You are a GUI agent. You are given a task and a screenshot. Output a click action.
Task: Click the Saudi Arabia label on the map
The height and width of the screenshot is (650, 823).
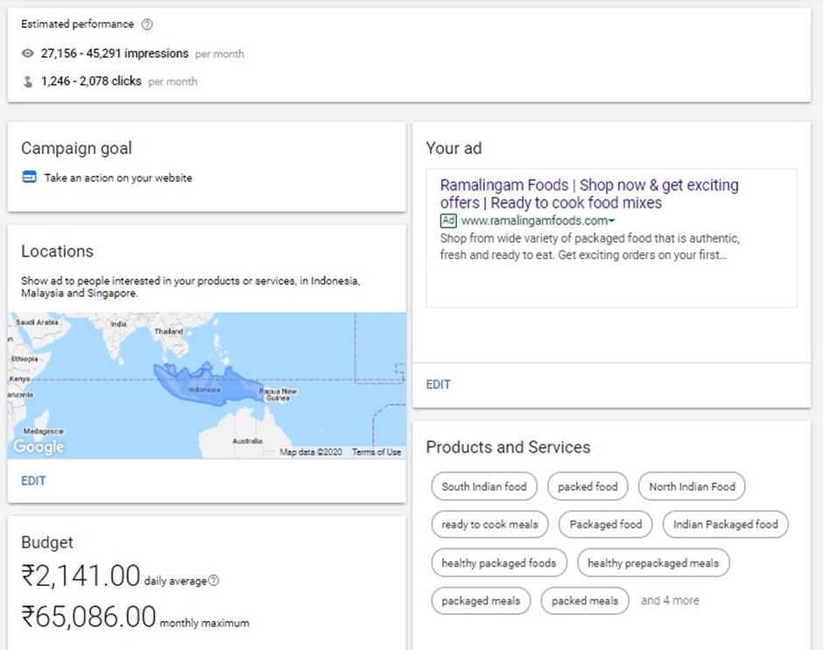coord(37,321)
